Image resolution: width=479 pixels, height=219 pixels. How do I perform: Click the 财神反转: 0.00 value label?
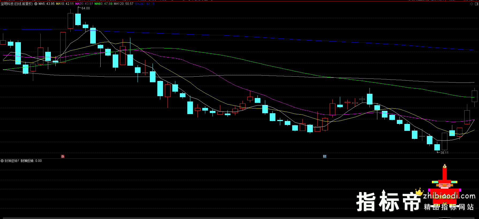(x=31, y=161)
